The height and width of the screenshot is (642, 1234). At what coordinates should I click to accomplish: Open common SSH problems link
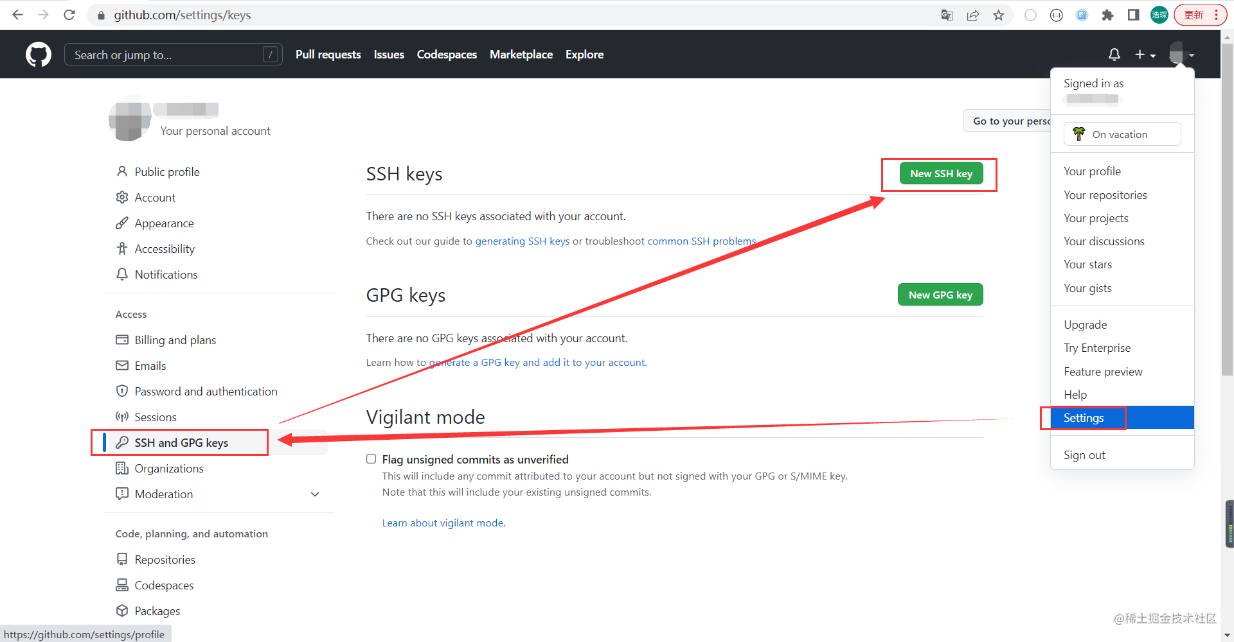(702, 241)
